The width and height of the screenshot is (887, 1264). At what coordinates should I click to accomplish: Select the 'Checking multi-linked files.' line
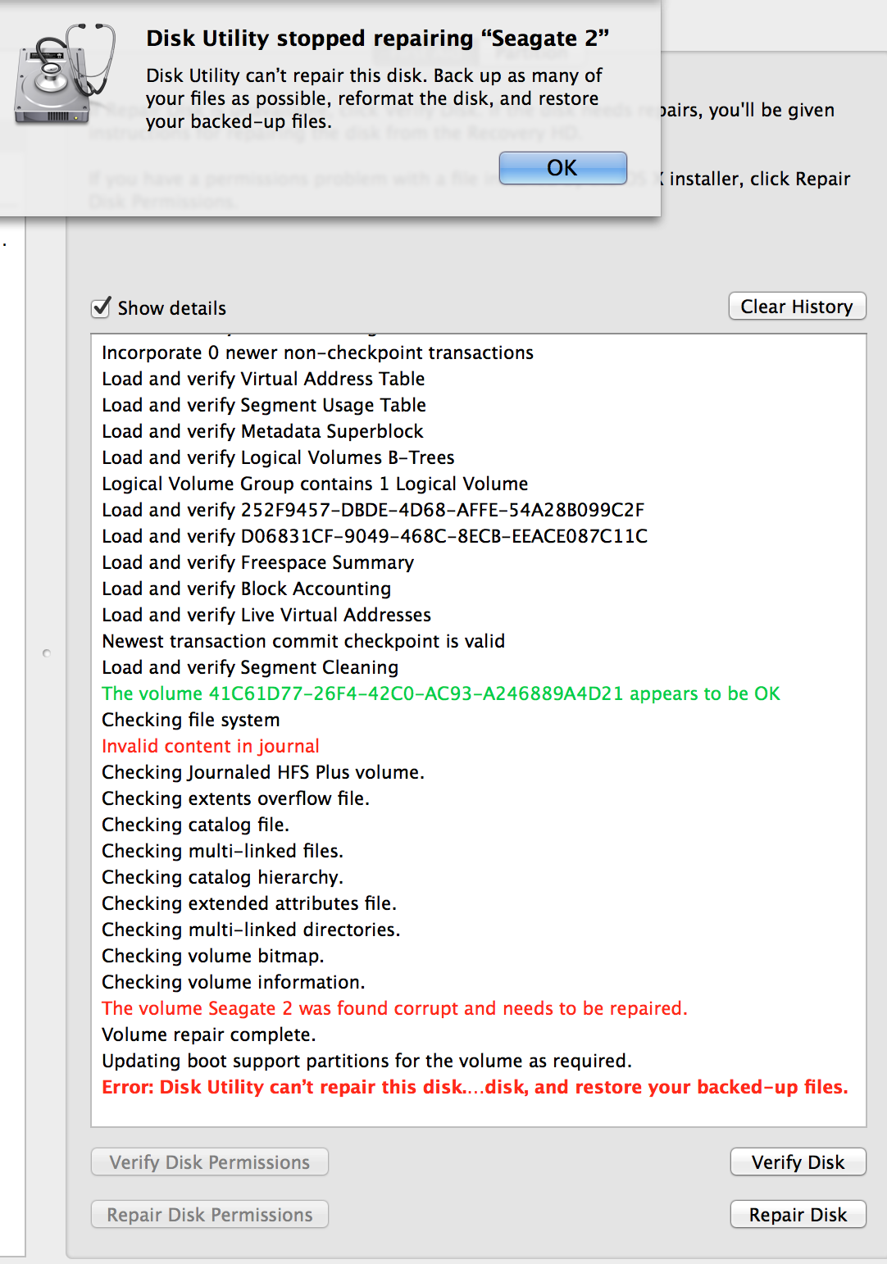pos(222,851)
